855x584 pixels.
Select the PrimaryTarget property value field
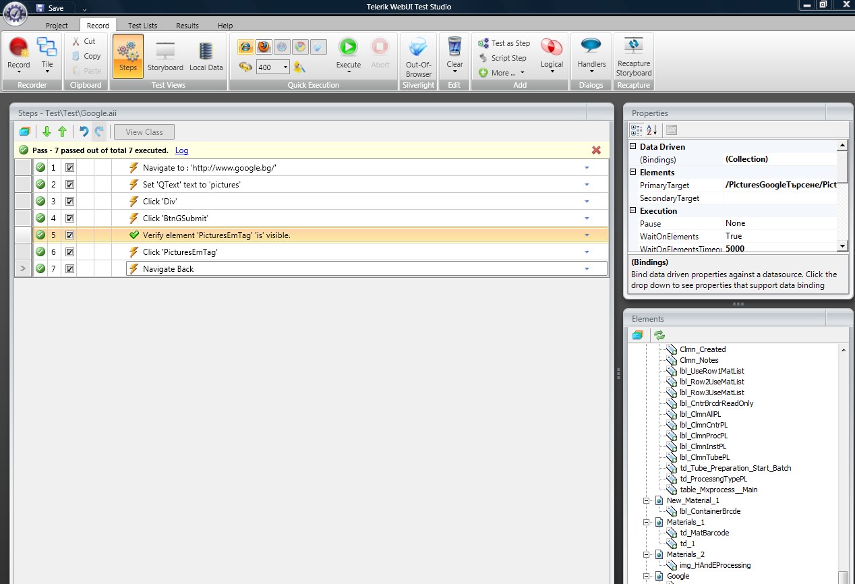[780, 185]
